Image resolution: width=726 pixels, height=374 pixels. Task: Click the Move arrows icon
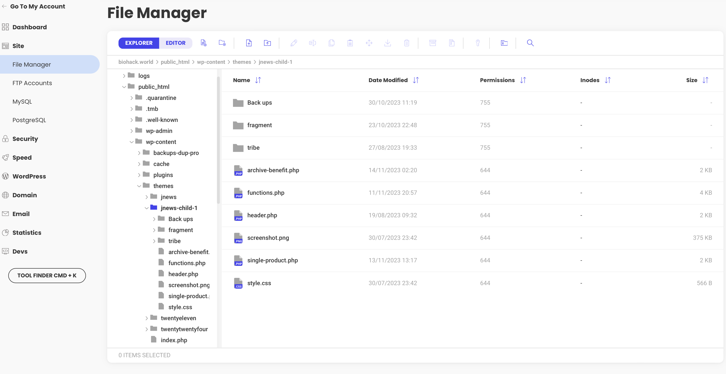(x=369, y=43)
